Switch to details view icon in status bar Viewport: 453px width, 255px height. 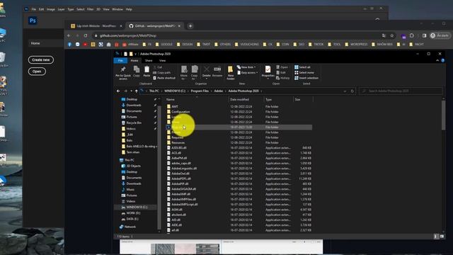(x=436, y=237)
